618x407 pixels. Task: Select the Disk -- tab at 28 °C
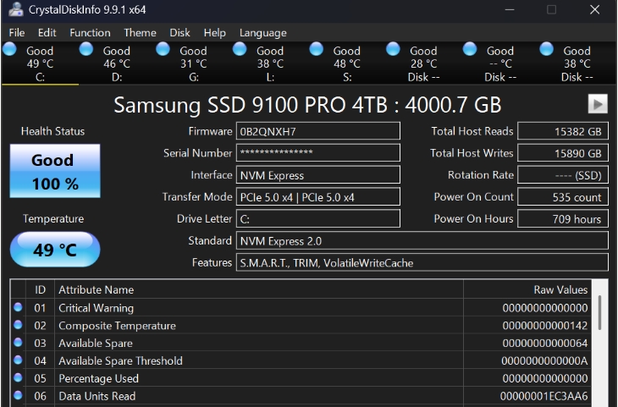(x=423, y=63)
